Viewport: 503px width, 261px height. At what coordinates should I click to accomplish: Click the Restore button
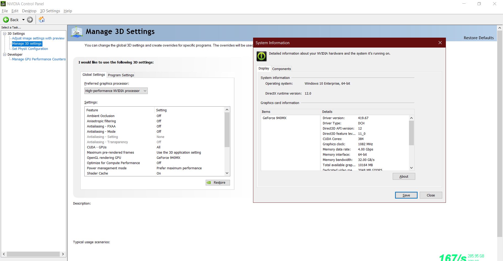218,183
